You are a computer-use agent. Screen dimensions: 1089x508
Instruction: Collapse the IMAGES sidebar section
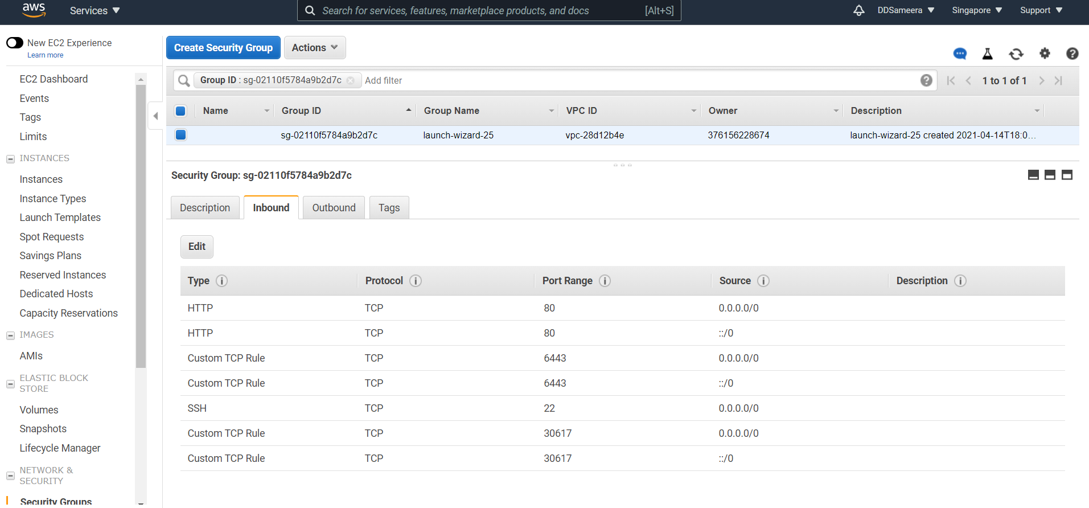click(x=10, y=335)
